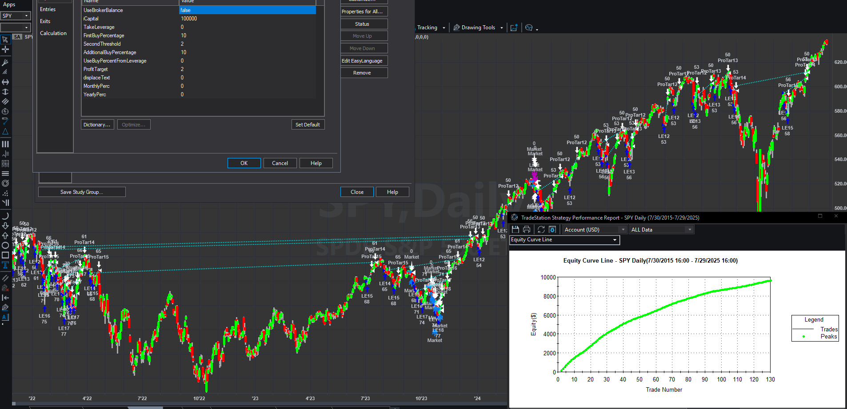Pick the up arrow drawing tool
This screenshot has height=409, width=847.
tap(5, 236)
